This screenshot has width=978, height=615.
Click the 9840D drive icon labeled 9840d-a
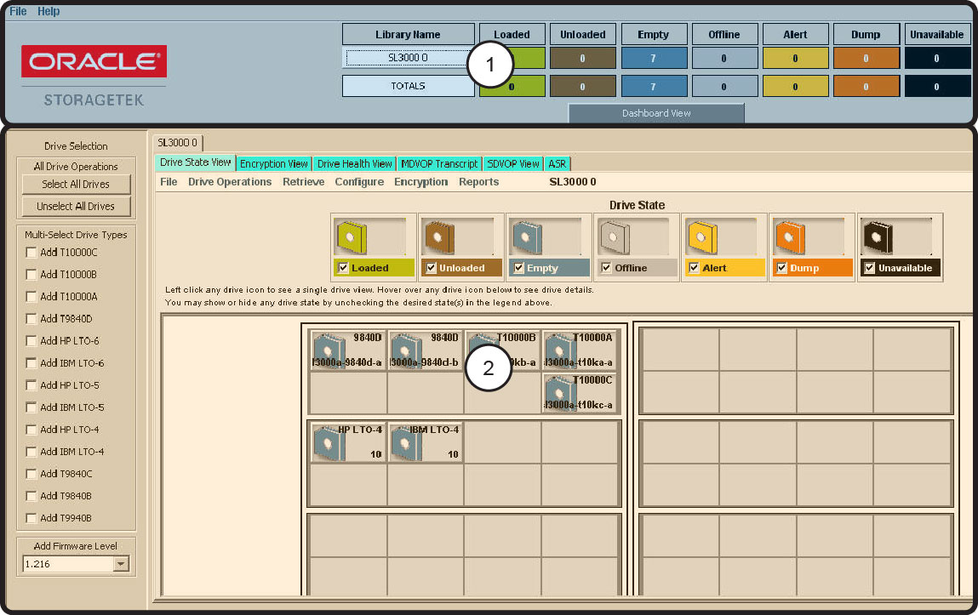[329, 350]
